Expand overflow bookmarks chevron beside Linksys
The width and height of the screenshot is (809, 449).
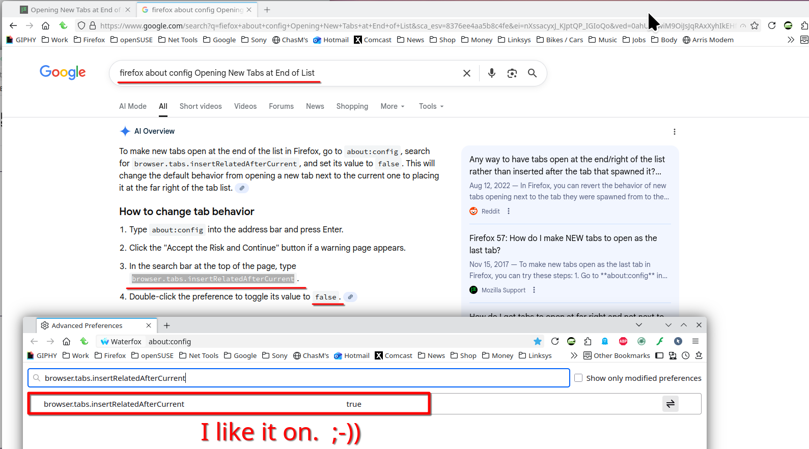click(574, 355)
